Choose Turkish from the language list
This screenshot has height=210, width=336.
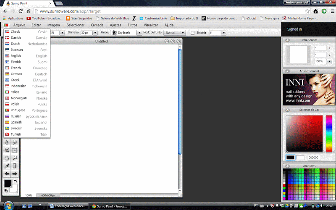tap(27, 134)
